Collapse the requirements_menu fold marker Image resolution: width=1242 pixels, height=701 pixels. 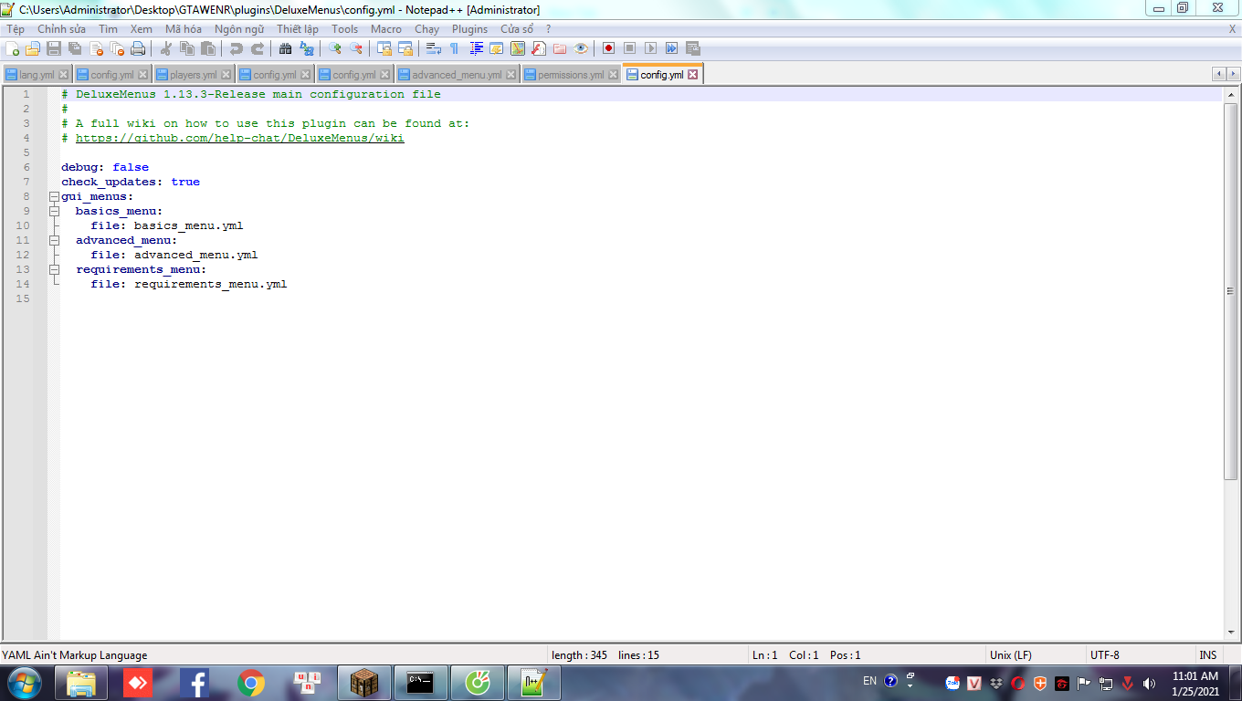point(54,269)
